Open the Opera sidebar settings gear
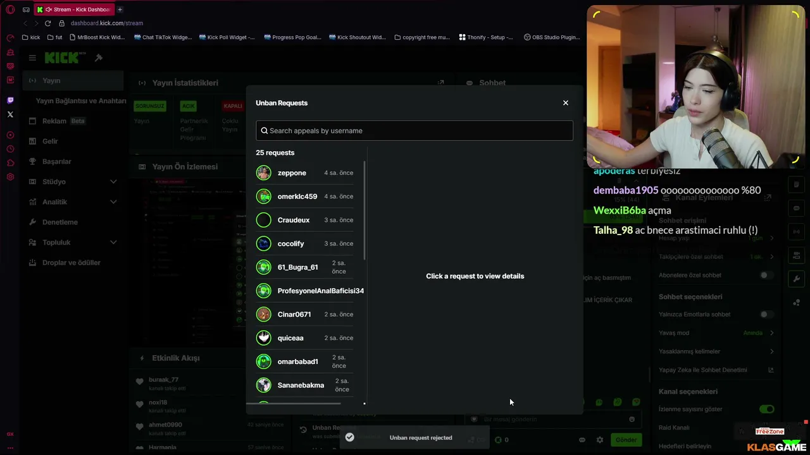Image resolution: width=810 pixels, height=455 pixels. pyautogui.click(x=10, y=177)
